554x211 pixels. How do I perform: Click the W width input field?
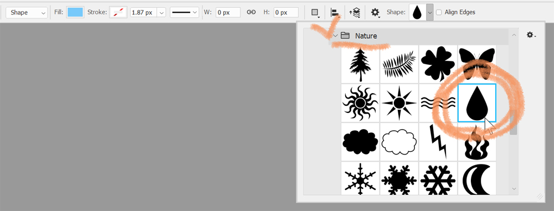(x=228, y=12)
